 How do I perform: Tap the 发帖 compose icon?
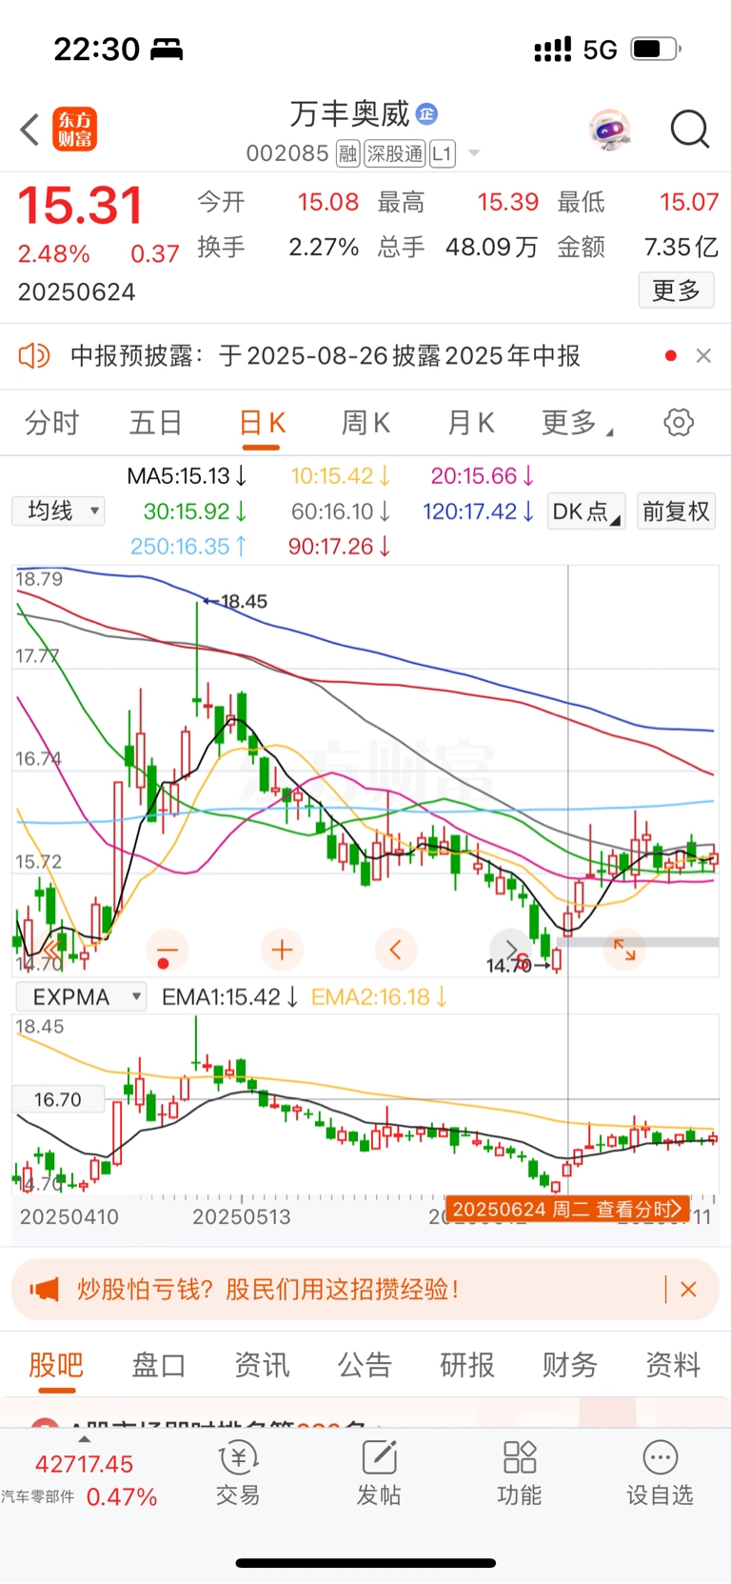[x=379, y=1458]
